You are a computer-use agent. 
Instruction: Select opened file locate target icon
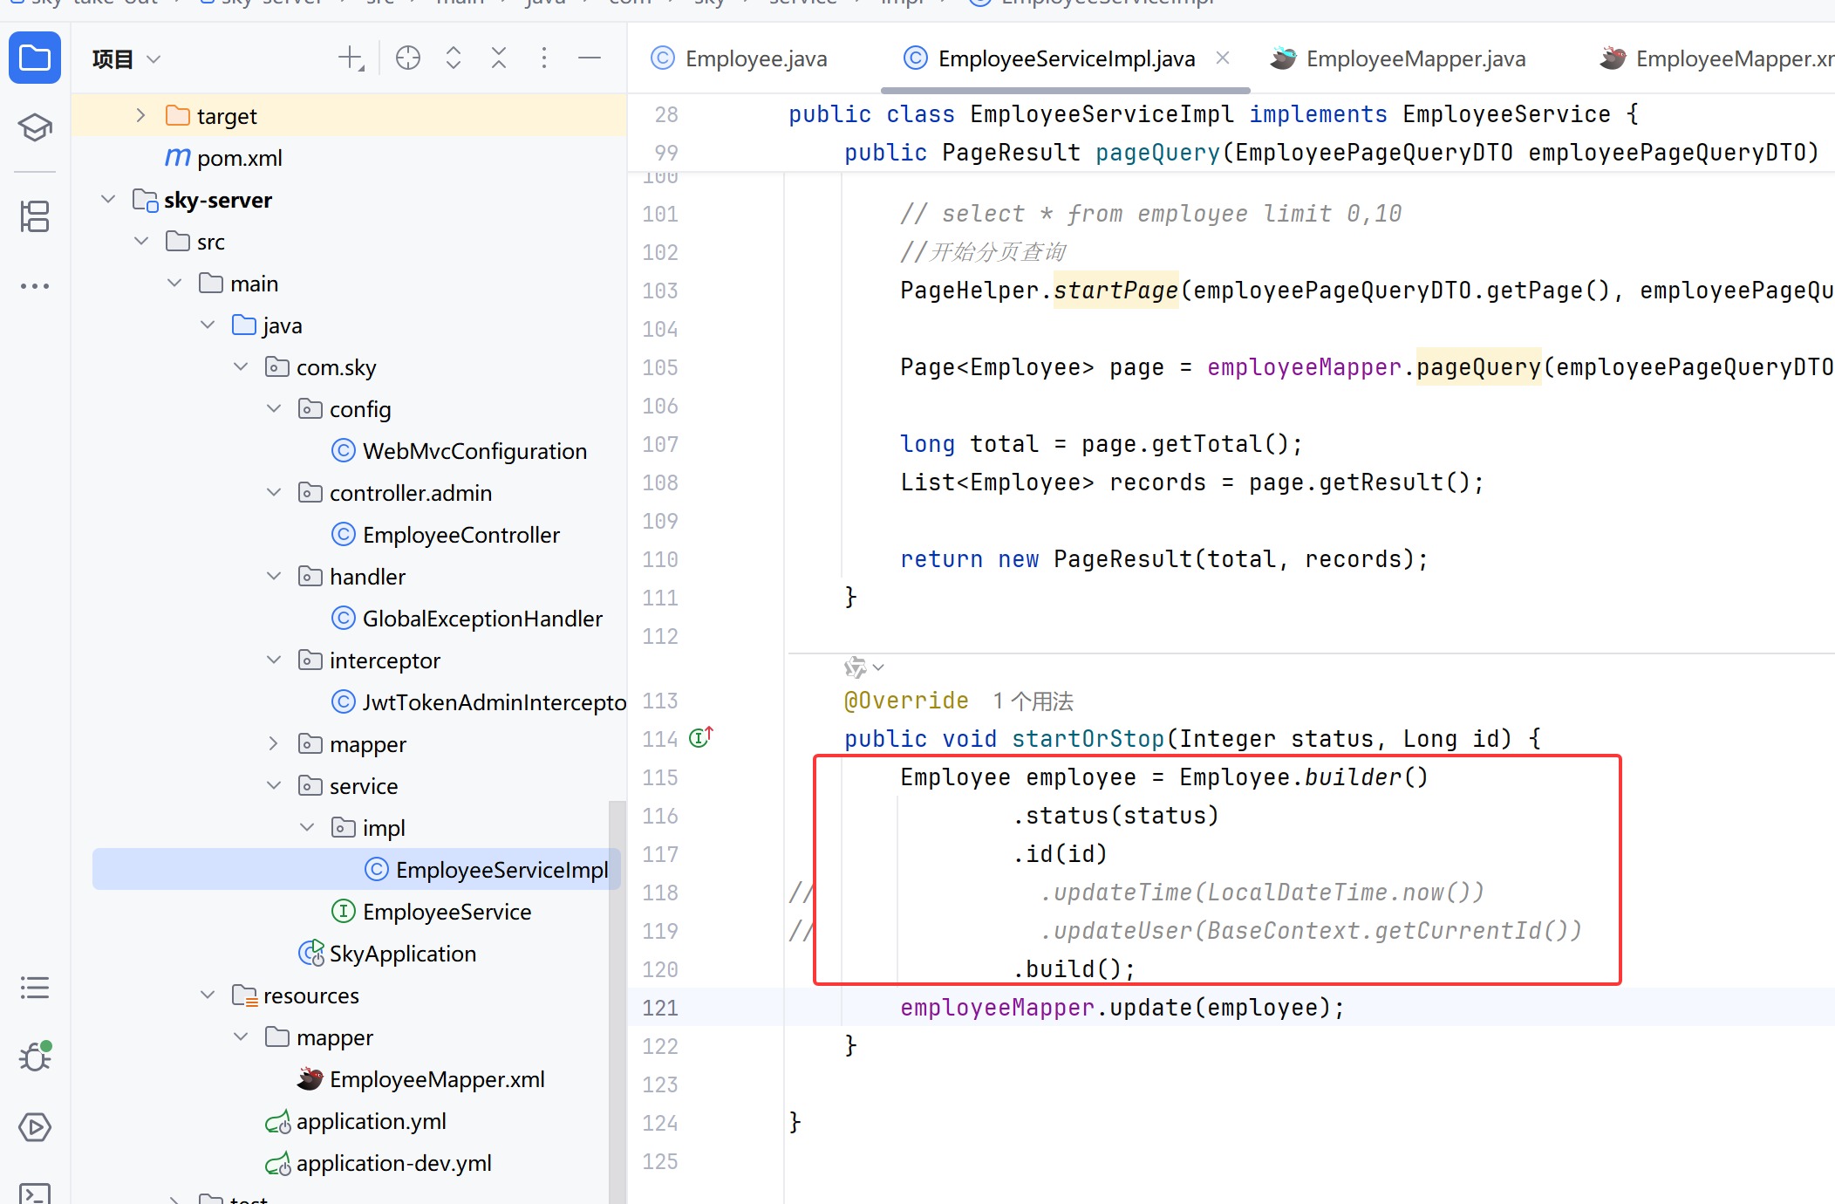408,58
